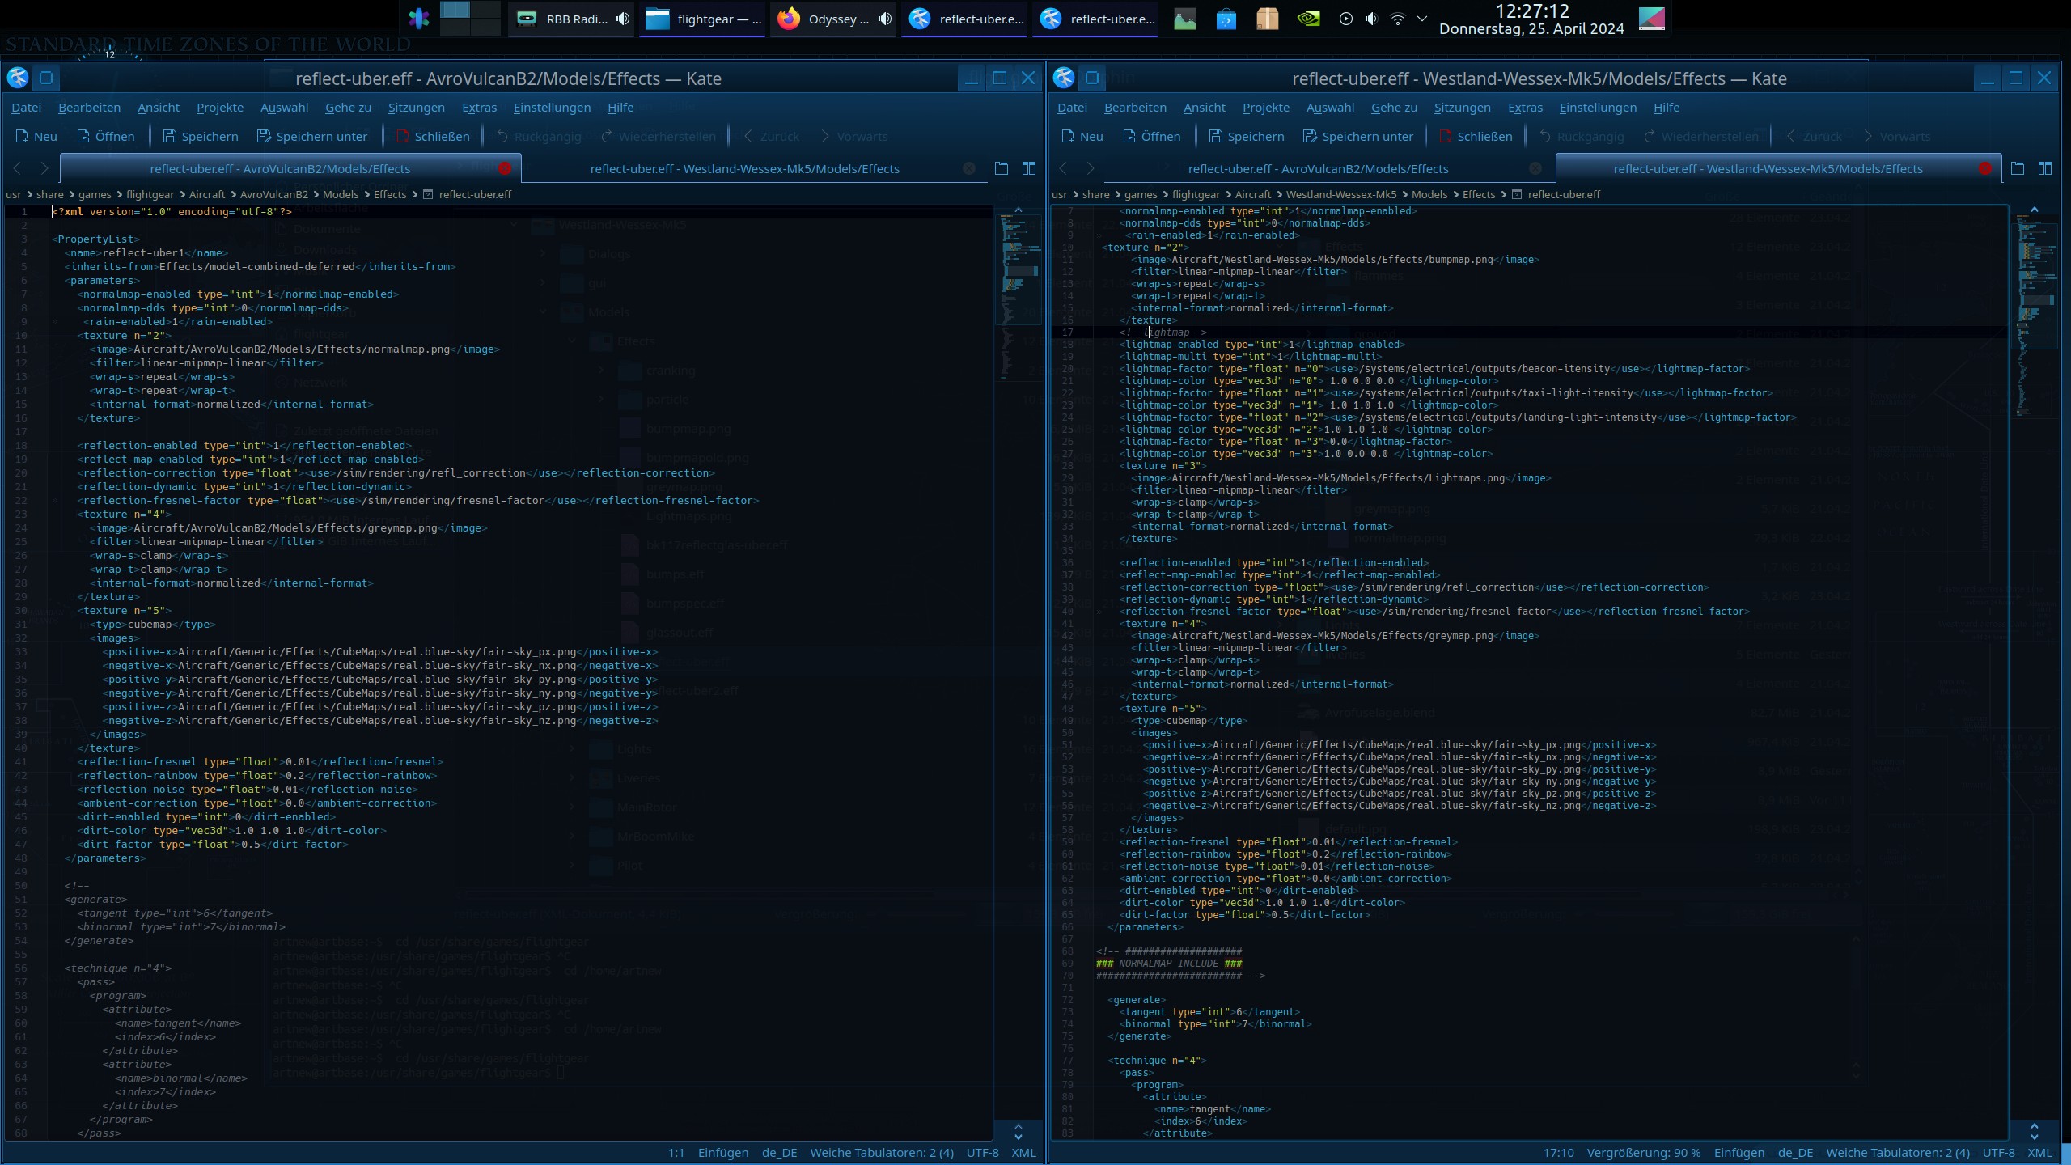Open Ansicht menu in Westland-Wessex Kate window

pos(1204,107)
